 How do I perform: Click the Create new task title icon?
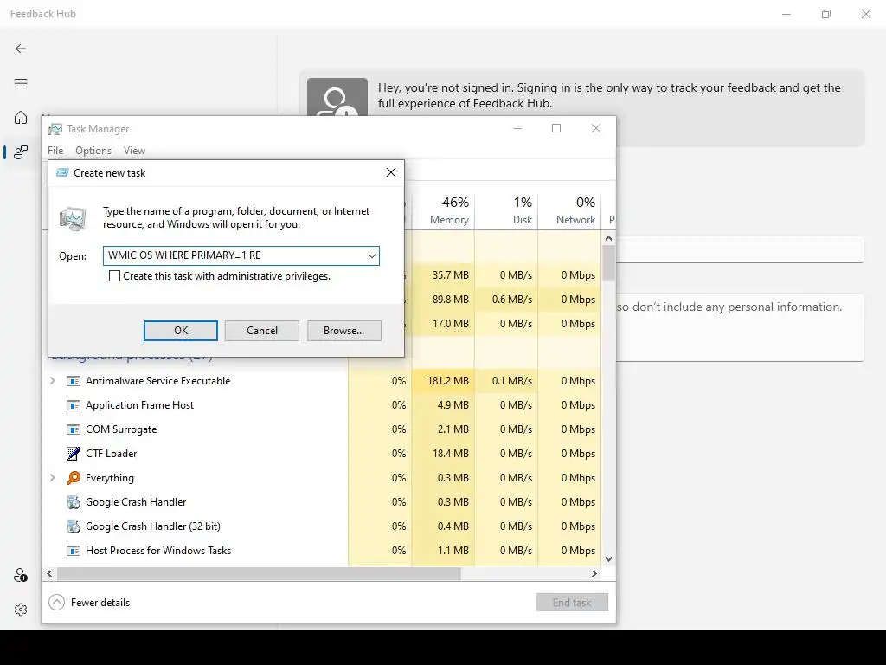click(62, 172)
